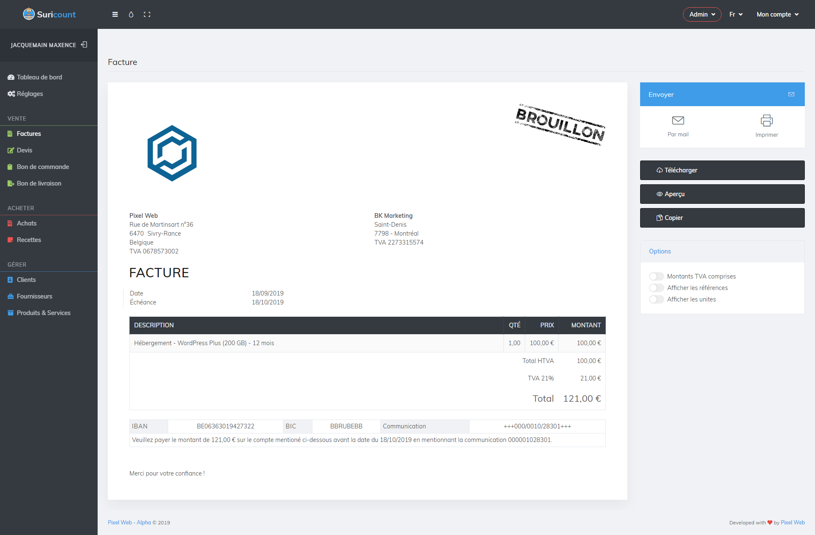Click the Envoyer panel header
Screen dimensions: 815x535
pyautogui.click(x=722, y=94)
